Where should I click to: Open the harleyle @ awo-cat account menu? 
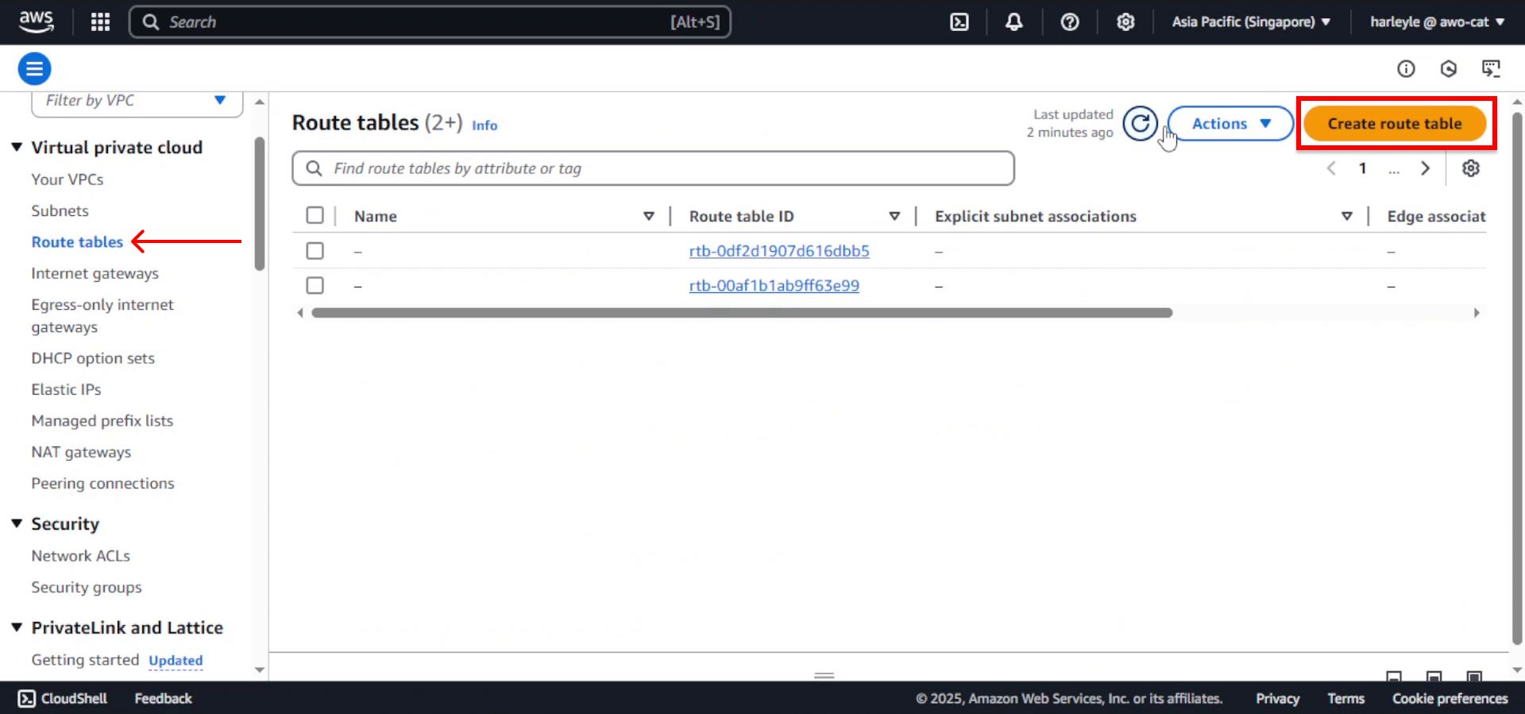1437,22
